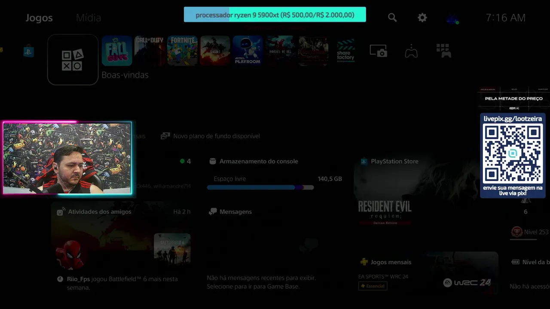Launch the Fall Guys game tile
The height and width of the screenshot is (309, 550).
[x=117, y=51]
